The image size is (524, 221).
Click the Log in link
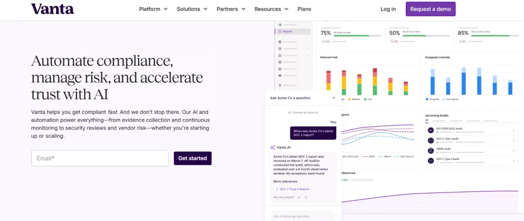coord(388,9)
